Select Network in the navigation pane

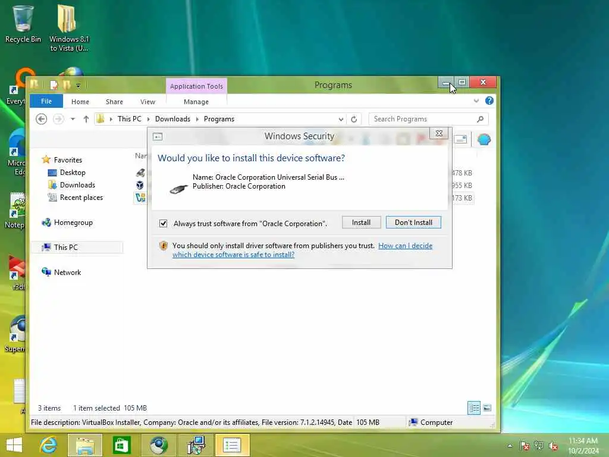tap(67, 272)
